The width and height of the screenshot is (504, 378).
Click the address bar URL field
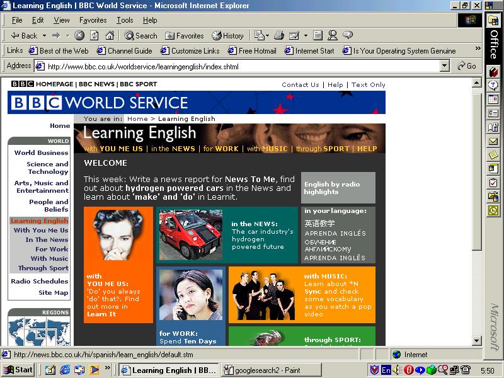pyautogui.click(x=237, y=67)
